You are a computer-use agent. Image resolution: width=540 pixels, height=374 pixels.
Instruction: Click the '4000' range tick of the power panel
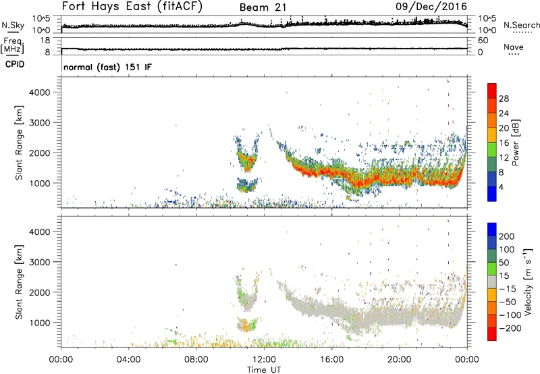click(39, 92)
